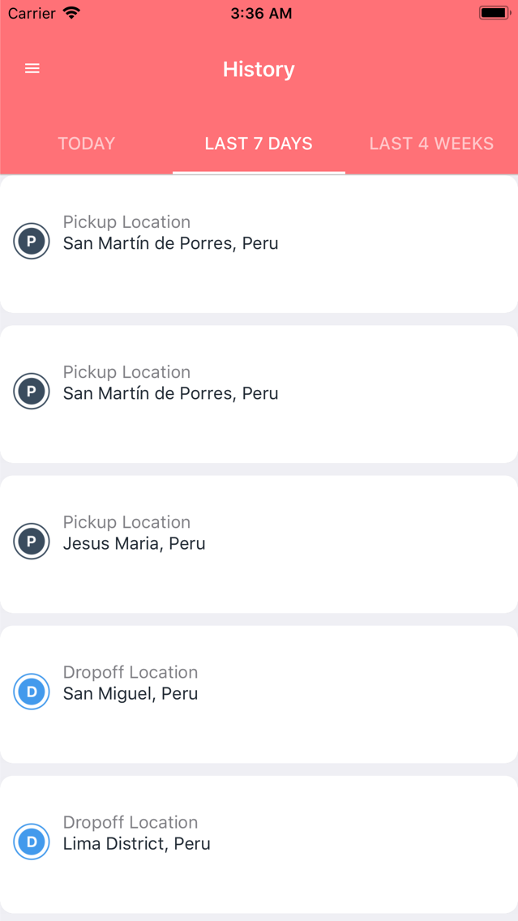The height and width of the screenshot is (921, 518).
Task: Tap the Pickup Location label above Jesus Maria
Action: click(x=126, y=522)
